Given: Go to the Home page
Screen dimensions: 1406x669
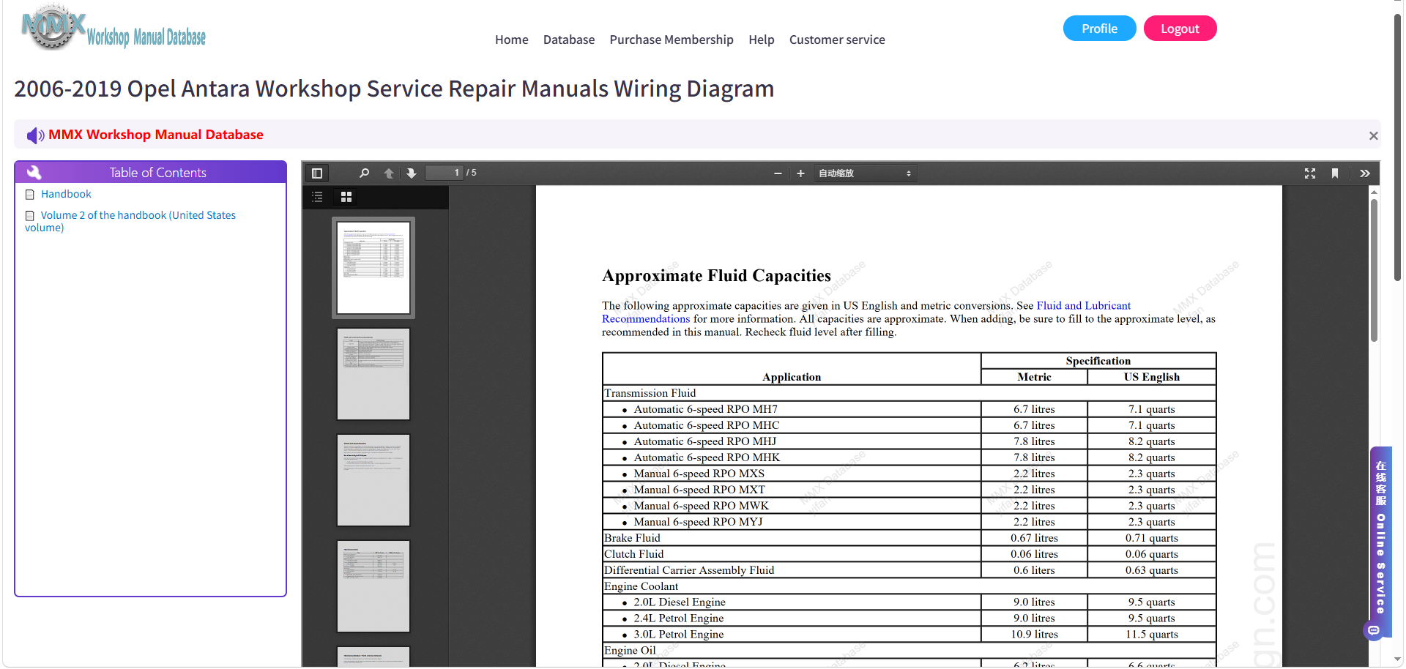Looking at the screenshot, I should coord(512,40).
